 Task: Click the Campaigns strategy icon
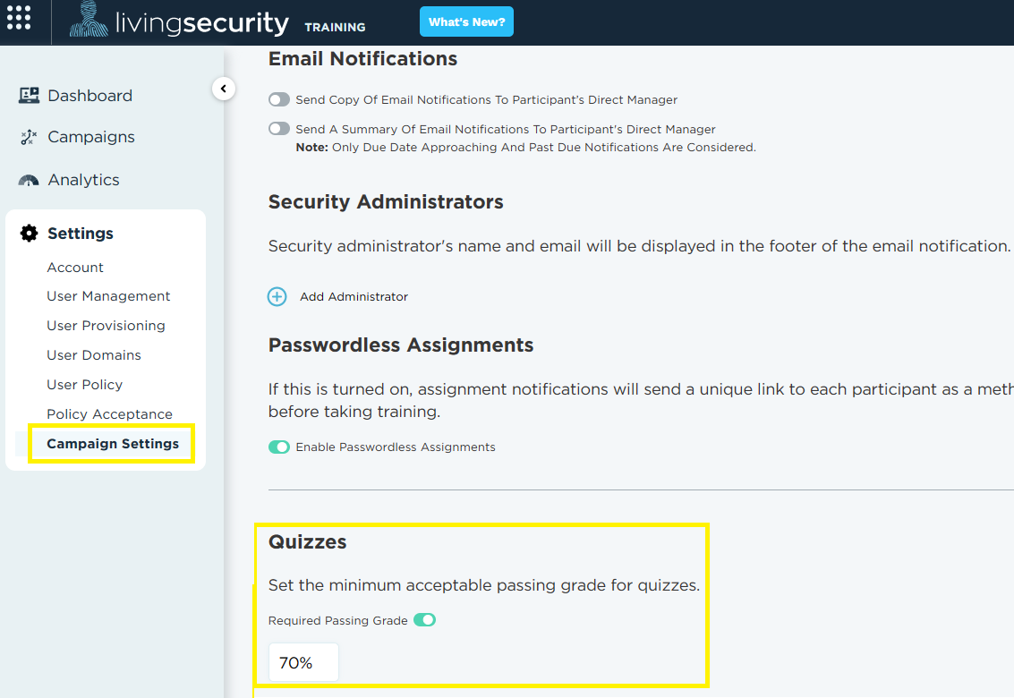(x=29, y=137)
